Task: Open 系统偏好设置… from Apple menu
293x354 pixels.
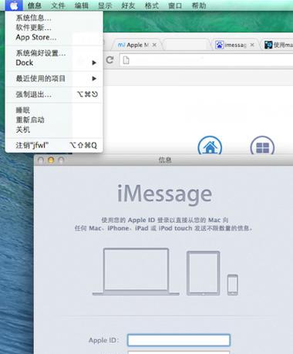Action: pos(54,53)
